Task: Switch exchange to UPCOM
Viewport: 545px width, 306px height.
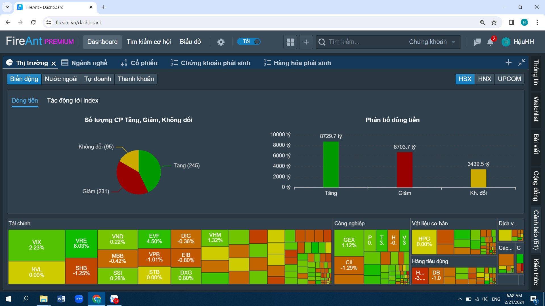Action: click(509, 79)
